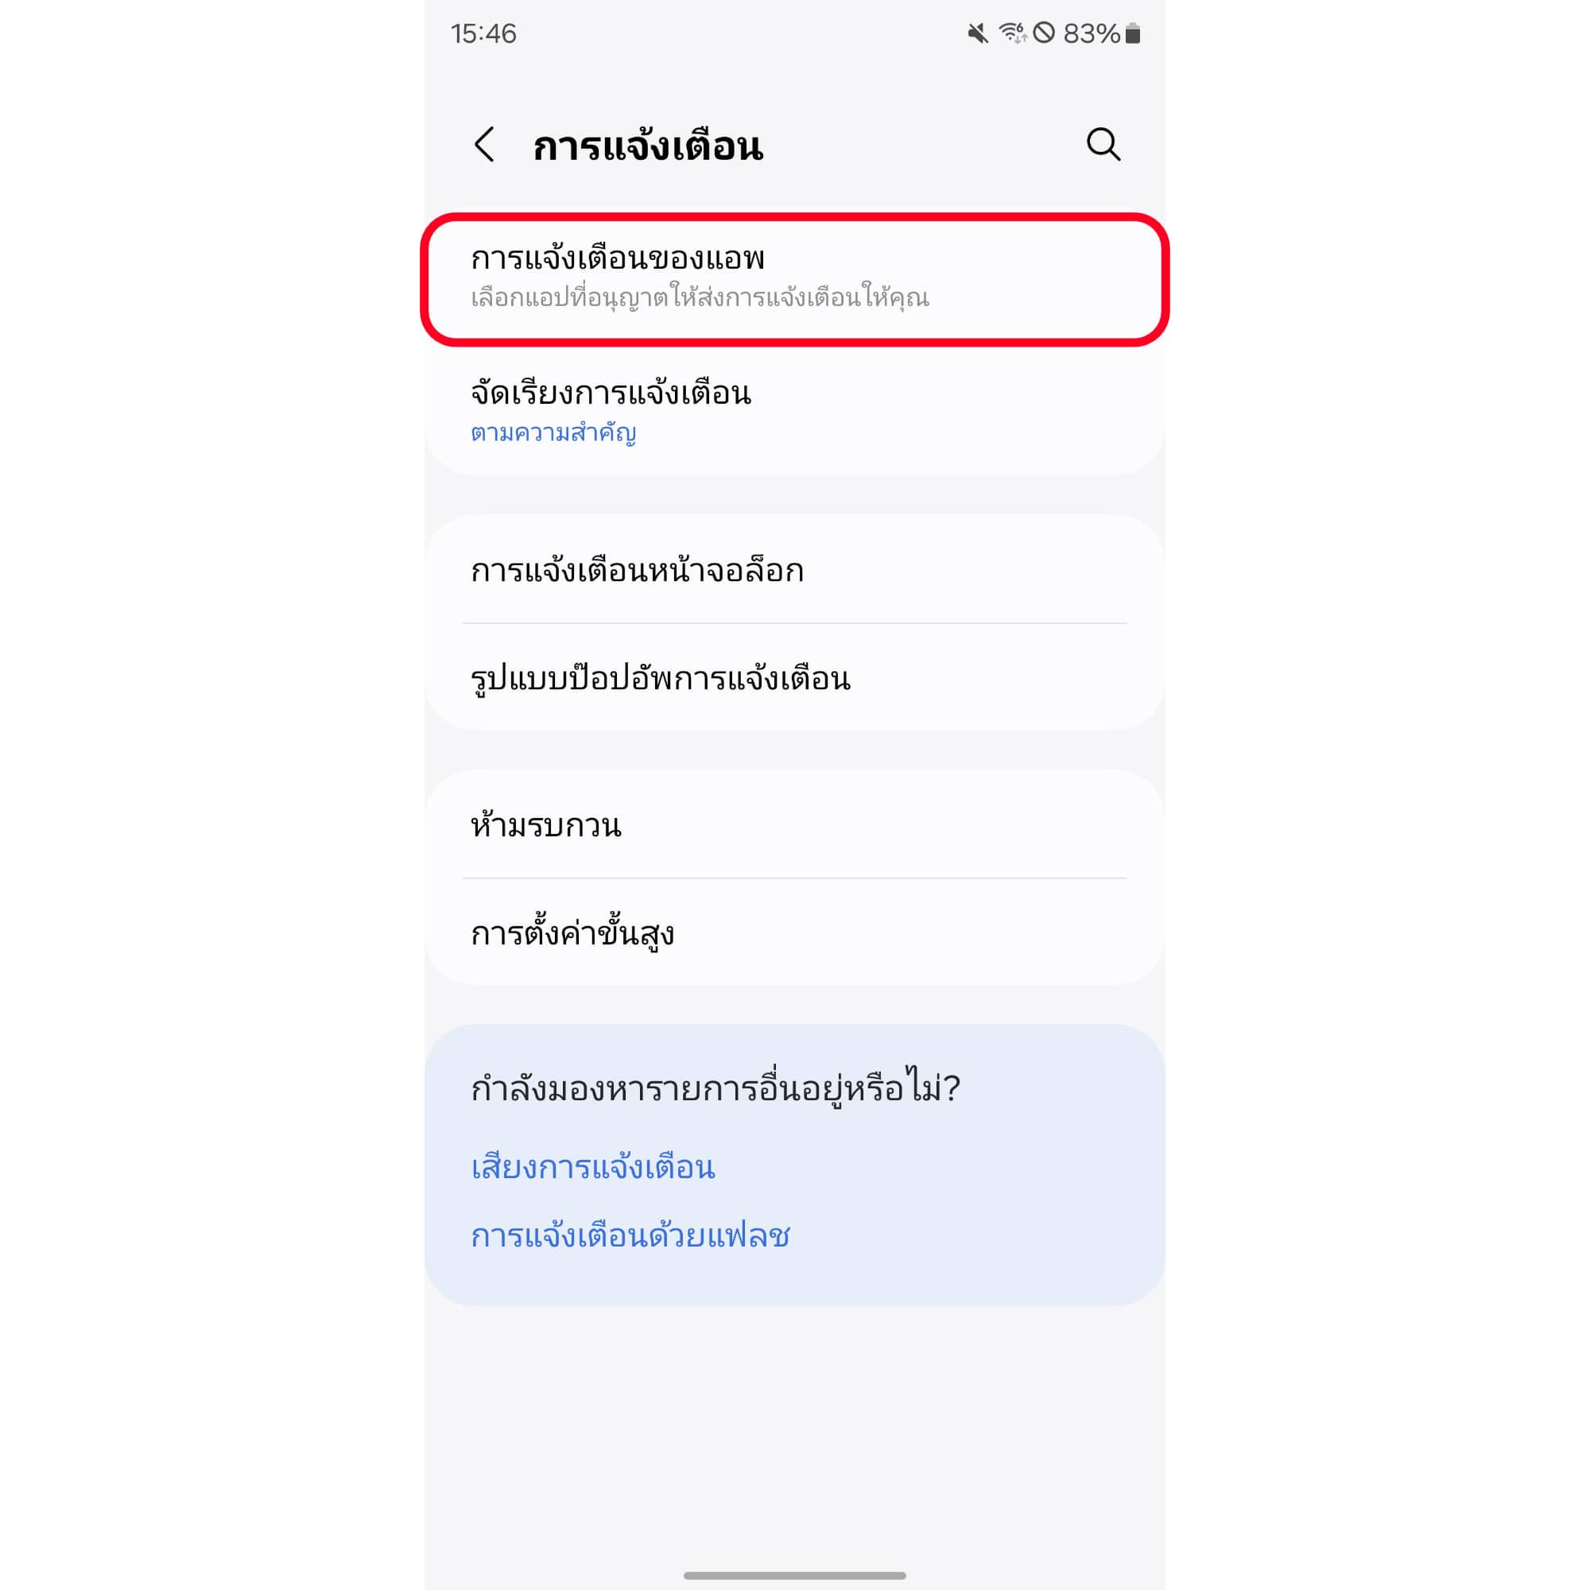Tap the home gesture bar at bottom

pyautogui.click(x=794, y=1575)
